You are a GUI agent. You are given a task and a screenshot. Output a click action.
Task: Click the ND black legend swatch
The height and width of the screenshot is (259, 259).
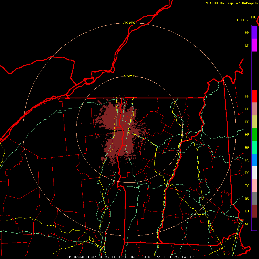pos(254,224)
